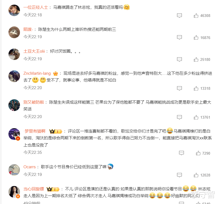Open reply icon on 别又破防啦's comment

pos(179,117)
